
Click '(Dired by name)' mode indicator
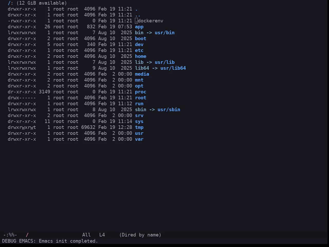click(x=140, y=235)
